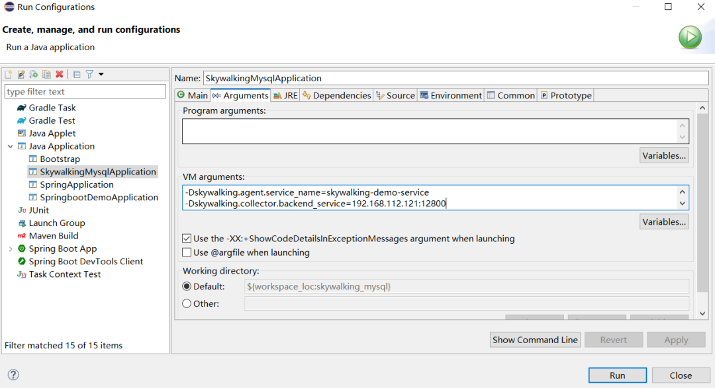
Task: Toggle the ShowCodeDetailsInExceptionMessages checkbox
Action: pyautogui.click(x=187, y=238)
